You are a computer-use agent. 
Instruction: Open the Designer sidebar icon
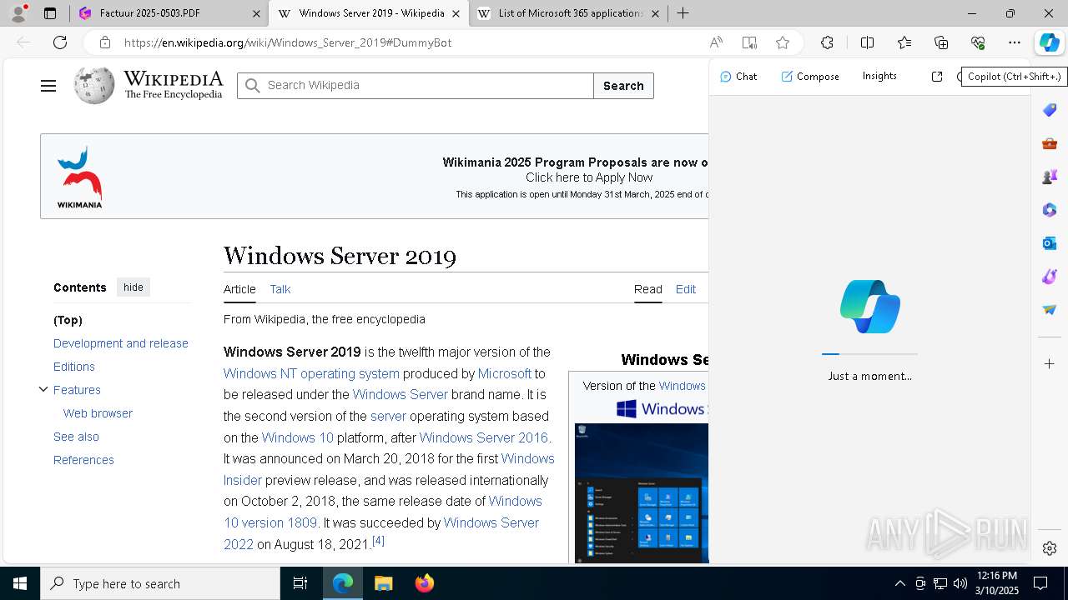1050,277
